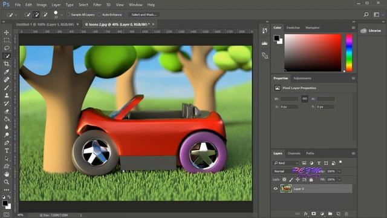Image resolution: width=387 pixels, height=218 pixels.
Task: Switch to the Swatches tab
Action: (x=293, y=28)
